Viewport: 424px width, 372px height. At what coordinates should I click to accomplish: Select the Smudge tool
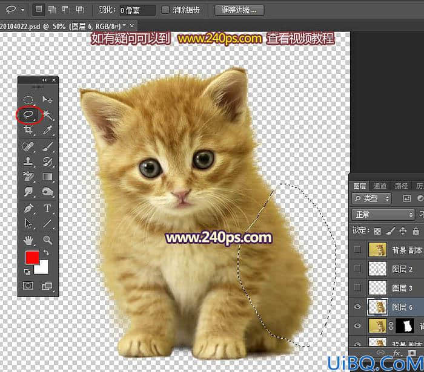(28, 192)
